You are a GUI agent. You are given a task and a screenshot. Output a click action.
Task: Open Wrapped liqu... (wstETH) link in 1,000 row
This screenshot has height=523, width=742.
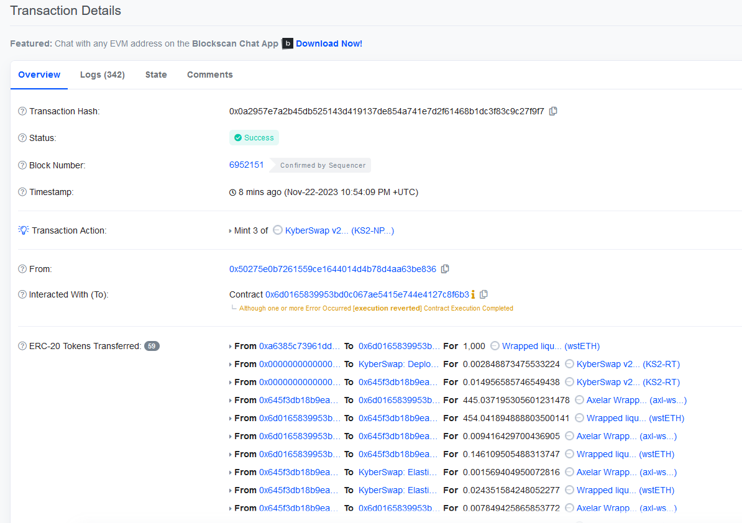point(551,346)
